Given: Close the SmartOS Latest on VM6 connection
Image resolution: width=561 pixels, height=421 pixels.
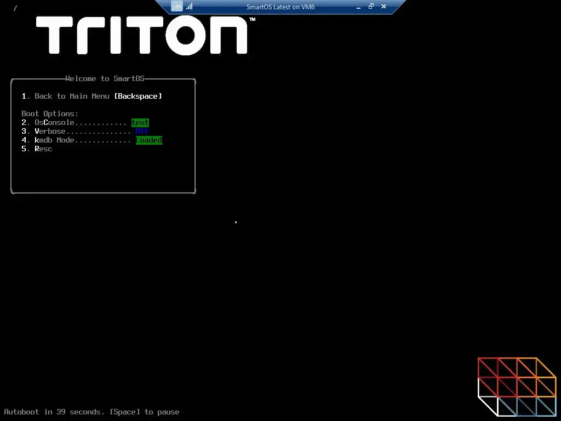Looking at the screenshot, I should coord(384,7).
